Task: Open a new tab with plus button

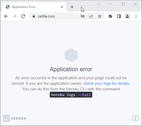Action: [72, 7]
